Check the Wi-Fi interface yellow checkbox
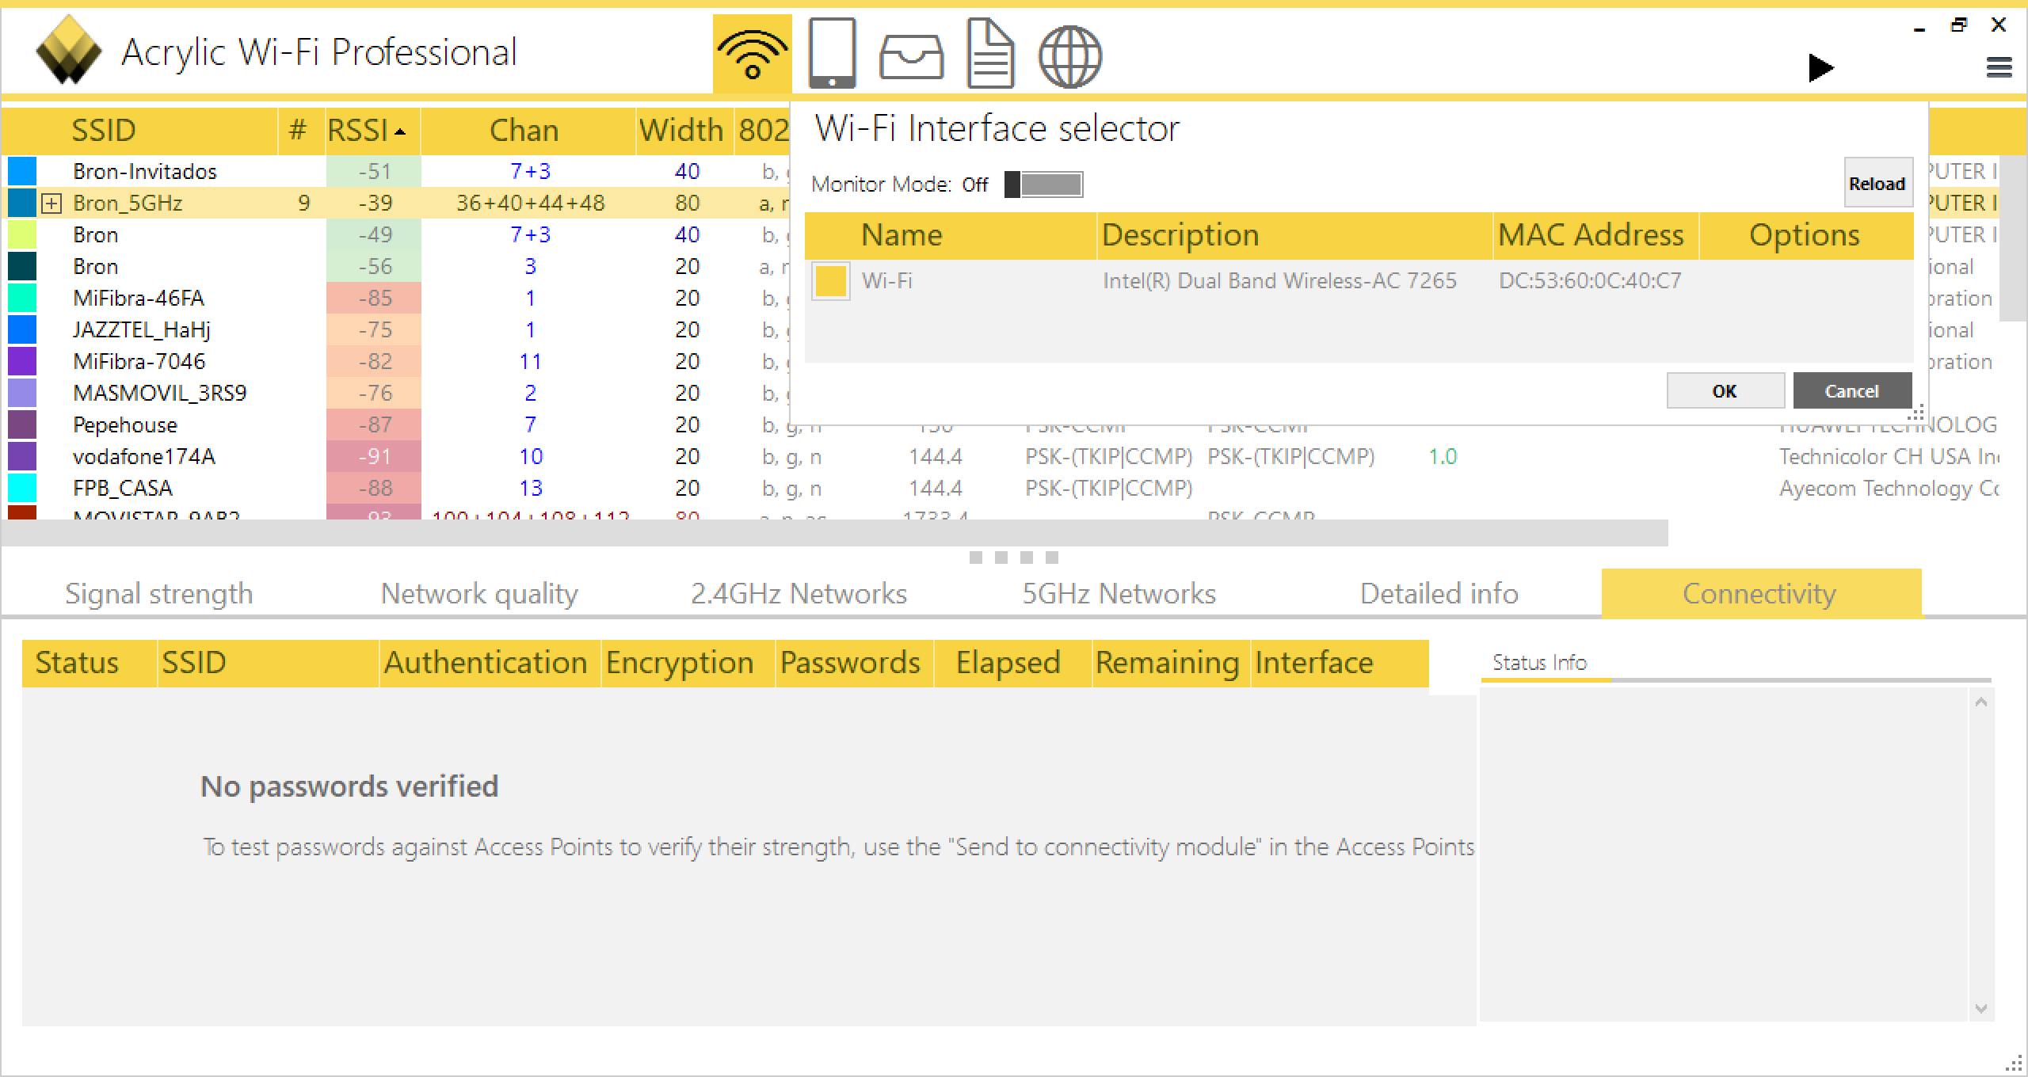 pos(830,281)
